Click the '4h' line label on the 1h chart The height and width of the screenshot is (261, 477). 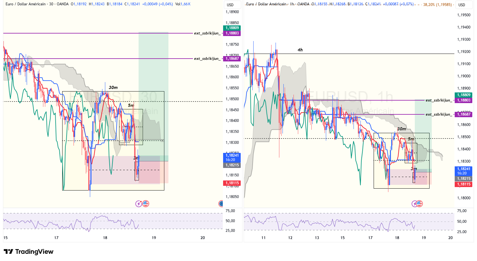[300, 50]
